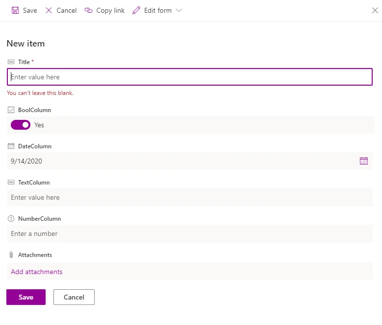Click the Cancel X icon in toolbar
The width and height of the screenshot is (382, 325).
(x=49, y=10)
